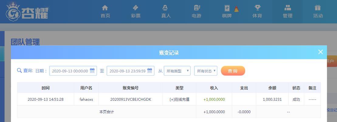Click the magnifier icon beside 查询

click(x=19, y=71)
